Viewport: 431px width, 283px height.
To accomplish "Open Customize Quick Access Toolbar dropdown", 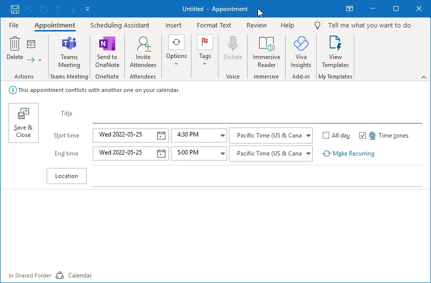I will click(x=87, y=9).
